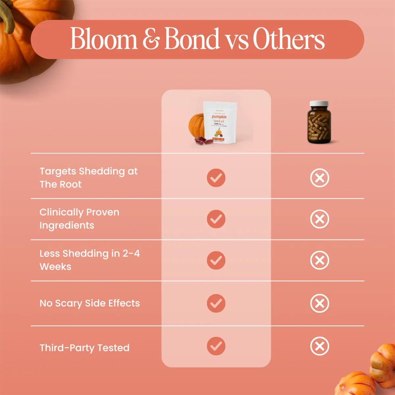Click the checkmark for No Scary Side Effects

[216, 303]
